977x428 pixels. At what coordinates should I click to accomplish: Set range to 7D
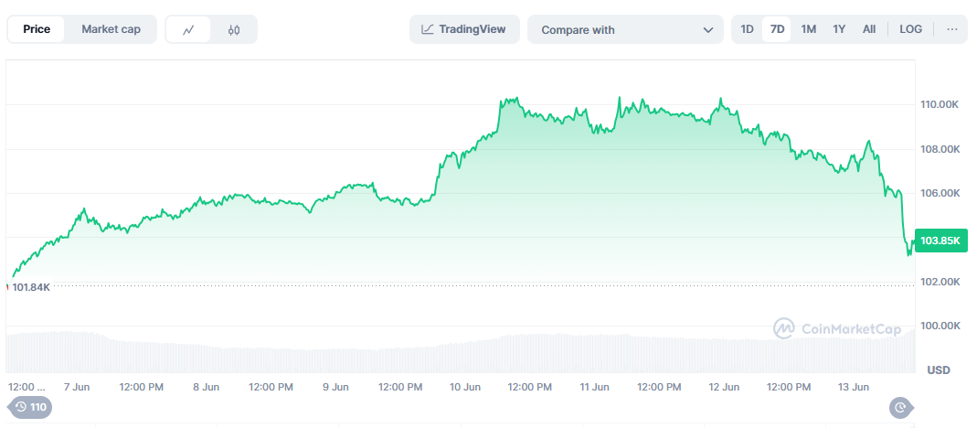(x=777, y=29)
